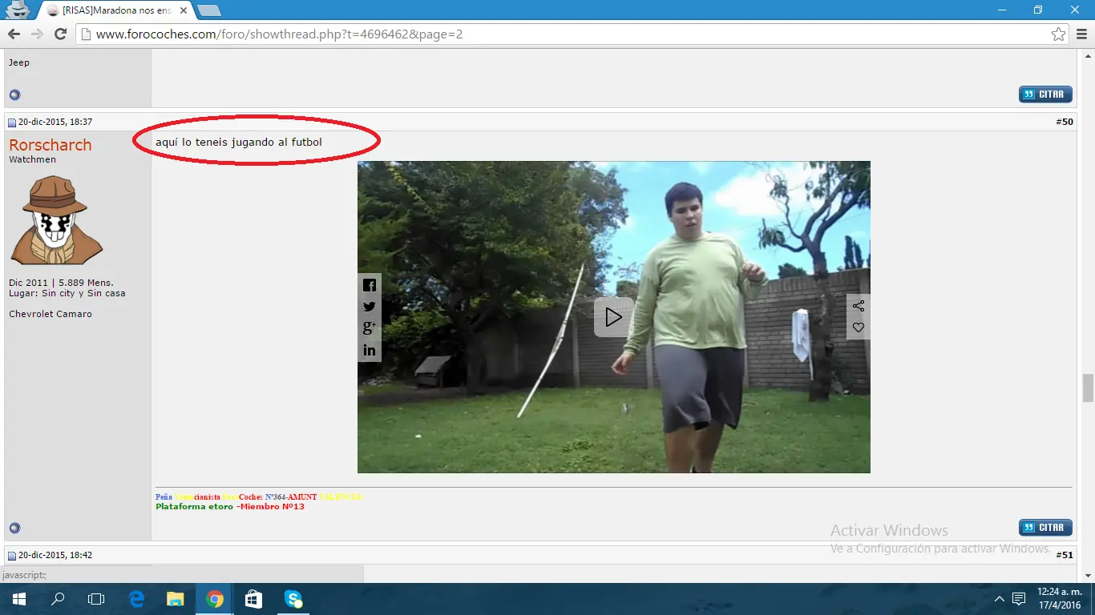Viewport: 1095px width, 615px height.
Task: Click the post icon beside 20-dic-2015, 18:42
Action: click(x=12, y=556)
